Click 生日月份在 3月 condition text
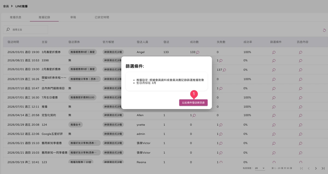 [146, 83]
